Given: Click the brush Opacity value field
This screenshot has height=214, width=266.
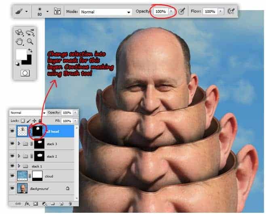Looking at the screenshot, I should pos(160,12).
